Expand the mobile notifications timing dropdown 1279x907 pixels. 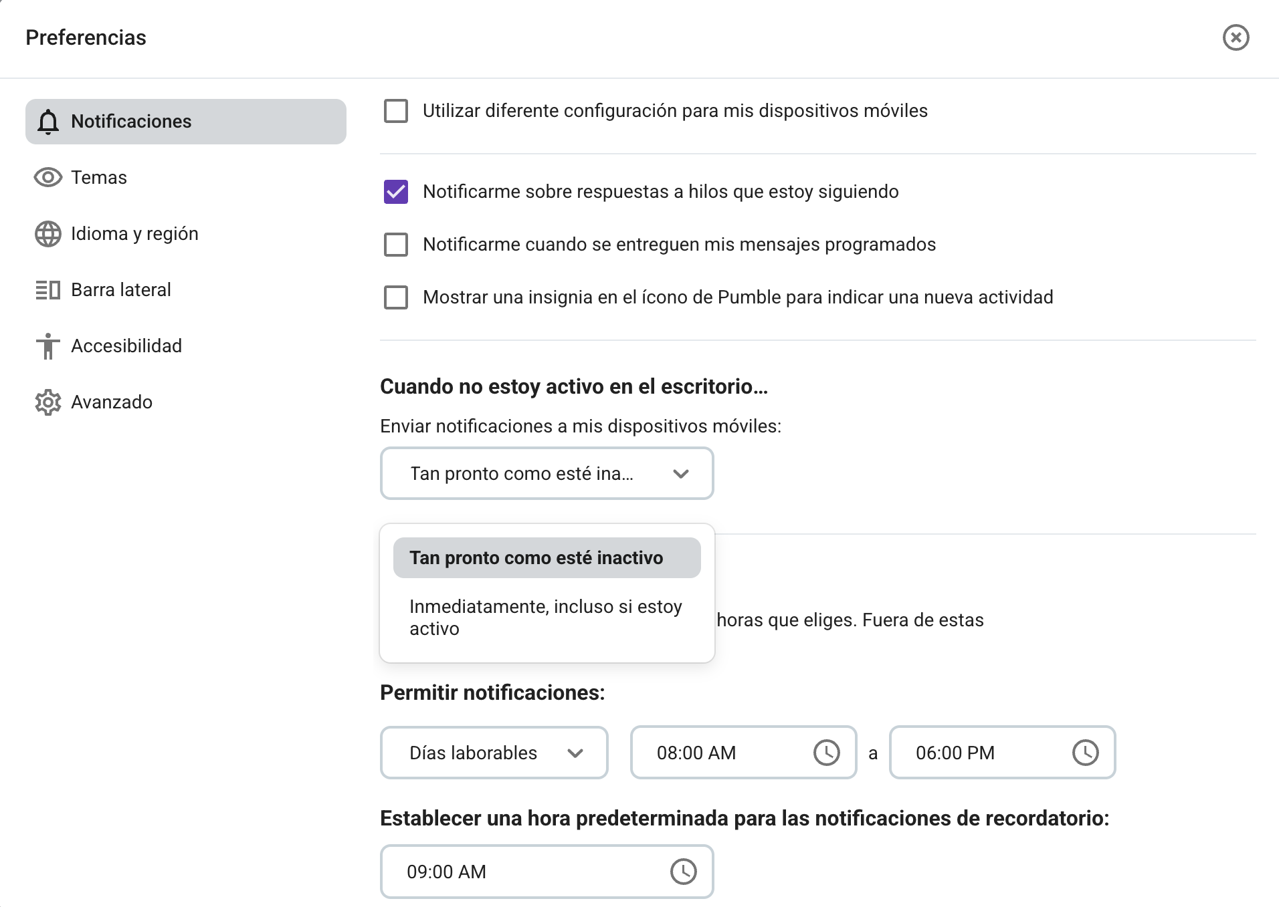pyautogui.click(x=547, y=473)
